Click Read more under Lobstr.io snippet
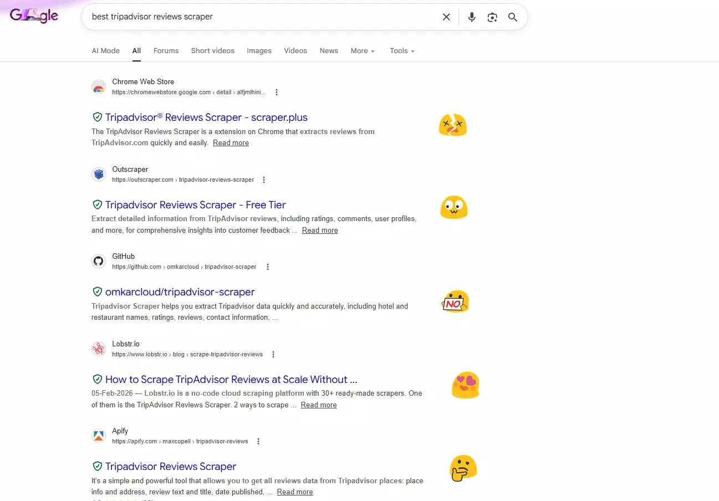Viewport: 719px width, 501px height. click(319, 405)
